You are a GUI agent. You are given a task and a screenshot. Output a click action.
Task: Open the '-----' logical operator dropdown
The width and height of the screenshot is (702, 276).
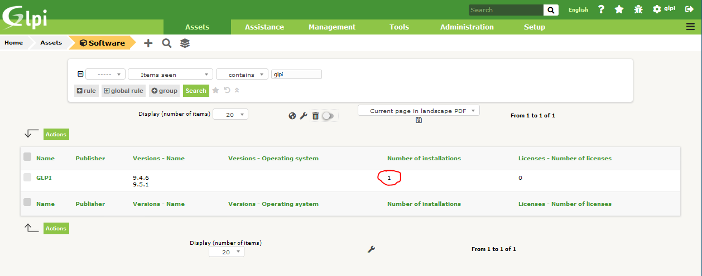(x=105, y=75)
